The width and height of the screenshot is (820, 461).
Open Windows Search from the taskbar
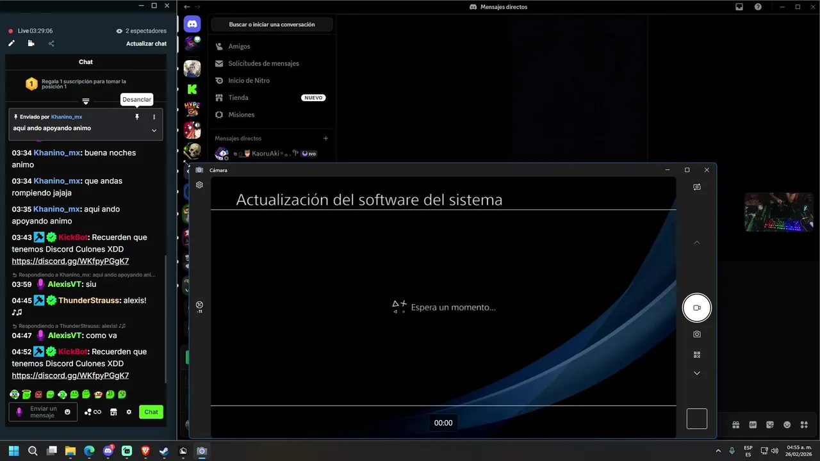coord(33,451)
